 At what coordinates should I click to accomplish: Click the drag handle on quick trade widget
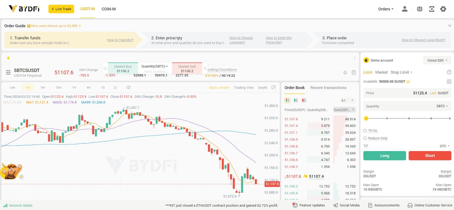[105, 68]
